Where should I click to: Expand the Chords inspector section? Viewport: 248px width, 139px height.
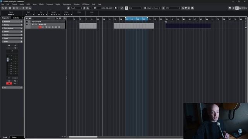[12, 32]
